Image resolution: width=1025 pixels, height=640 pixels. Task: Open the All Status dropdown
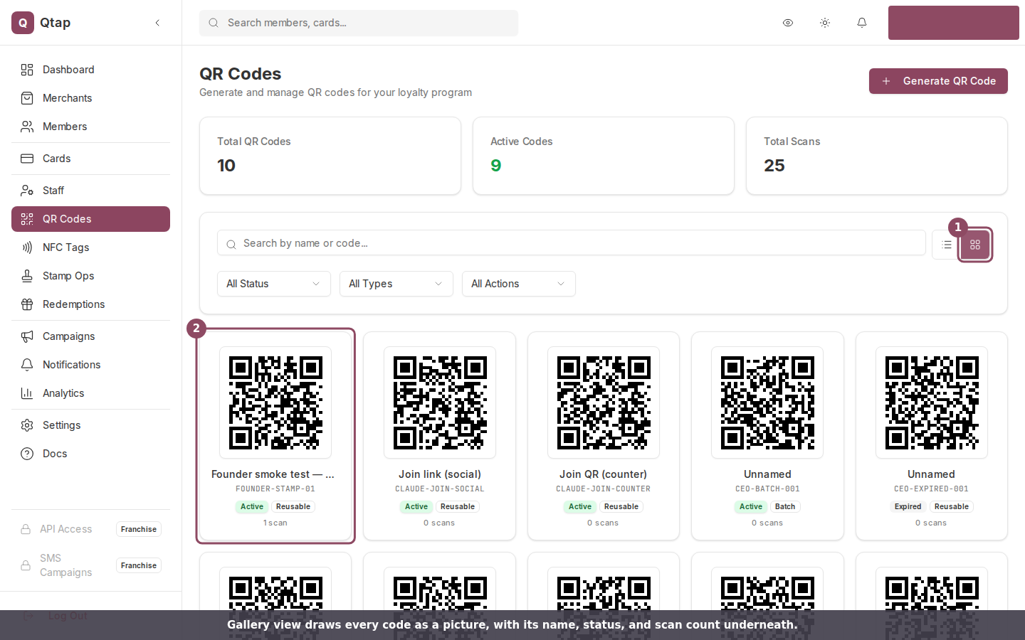(x=274, y=284)
